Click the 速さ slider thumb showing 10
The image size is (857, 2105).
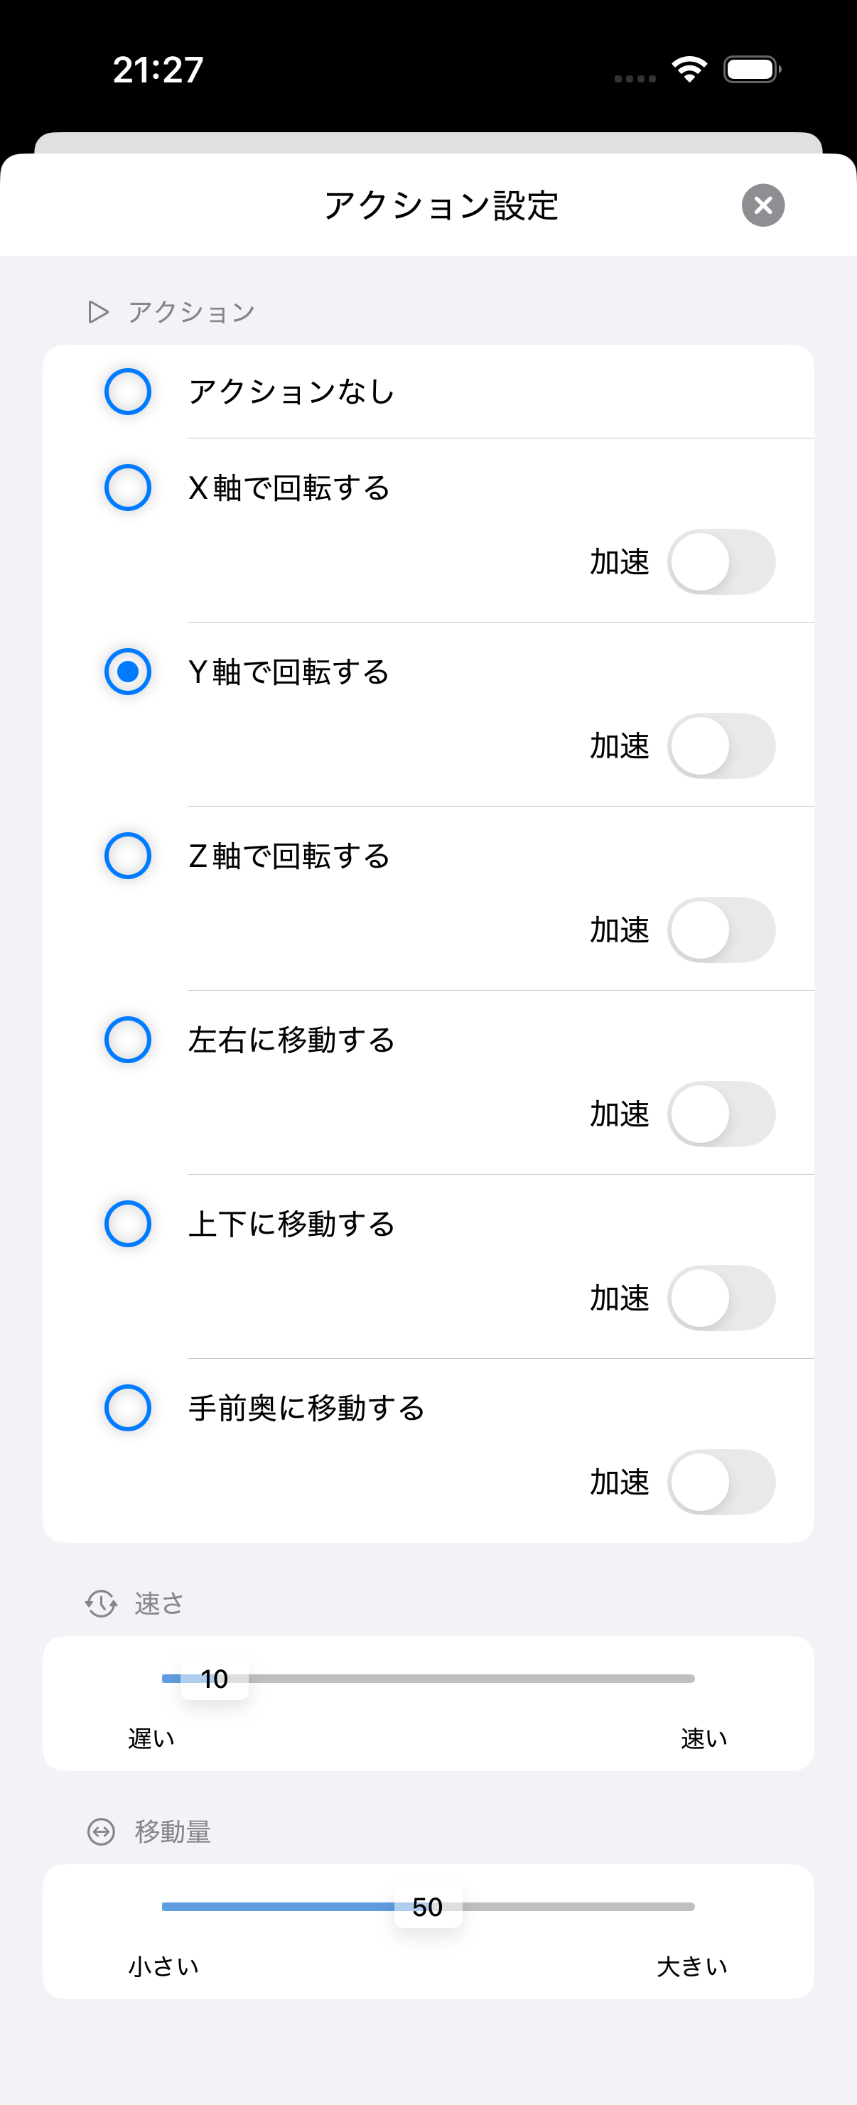pyautogui.click(x=214, y=1679)
